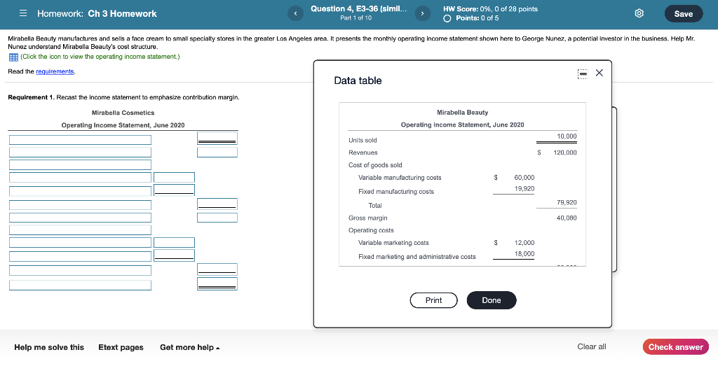Minimize the Data table dialog
The width and height of the screenshot is (718, 366).
point(582,73)
